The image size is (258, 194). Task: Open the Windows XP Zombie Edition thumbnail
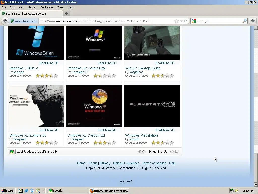coord(36,106)
